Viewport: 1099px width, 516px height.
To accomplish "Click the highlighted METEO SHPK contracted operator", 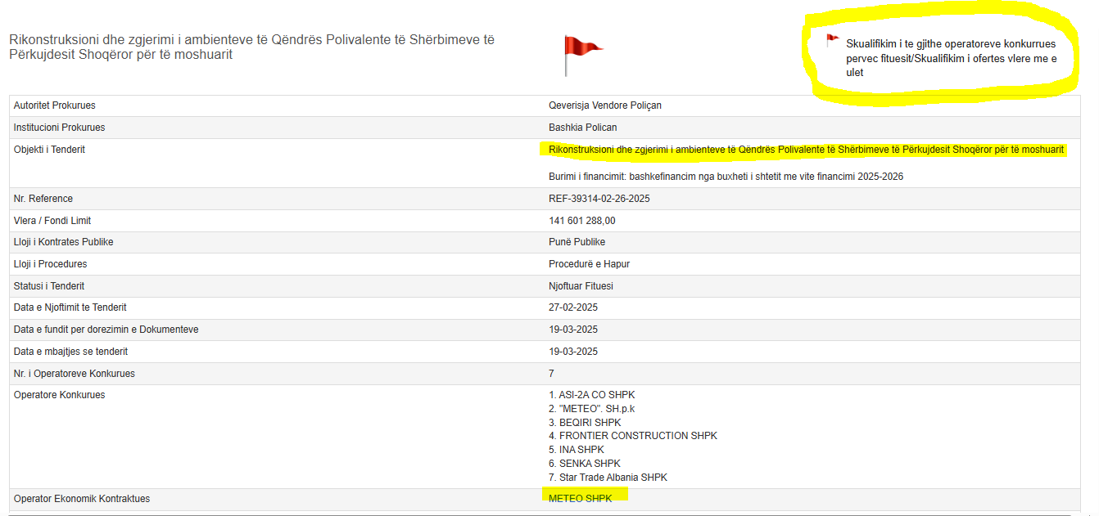I will point(580,499).
